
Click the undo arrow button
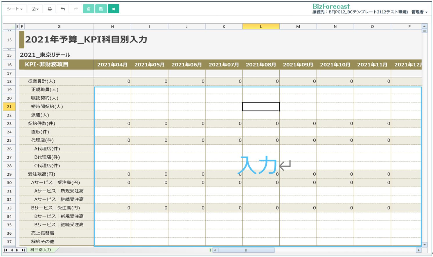point(63,9)
